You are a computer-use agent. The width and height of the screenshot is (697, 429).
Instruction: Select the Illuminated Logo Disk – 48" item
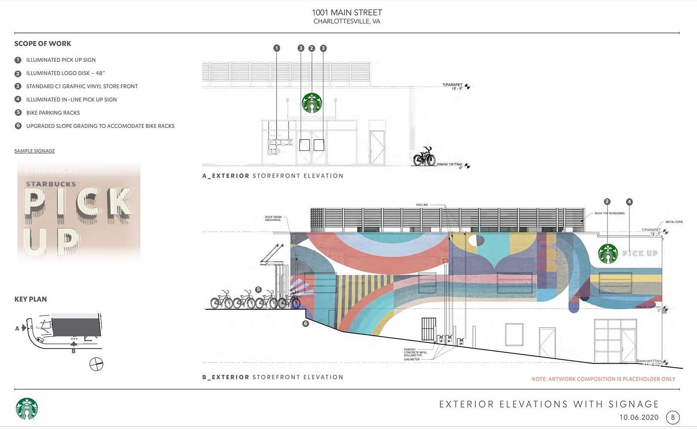click(65, 73)
